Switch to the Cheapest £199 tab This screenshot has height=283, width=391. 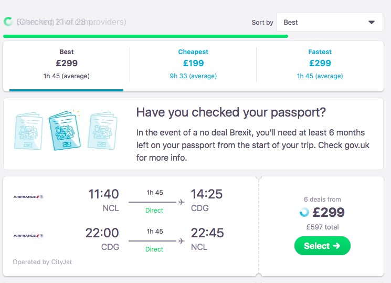193,64
